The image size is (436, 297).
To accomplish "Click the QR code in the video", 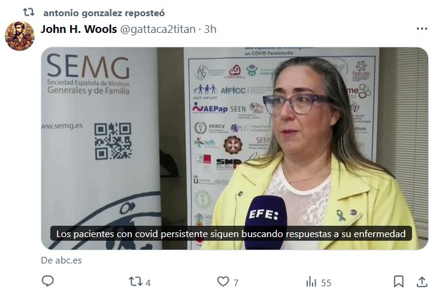I will point(113,141).
